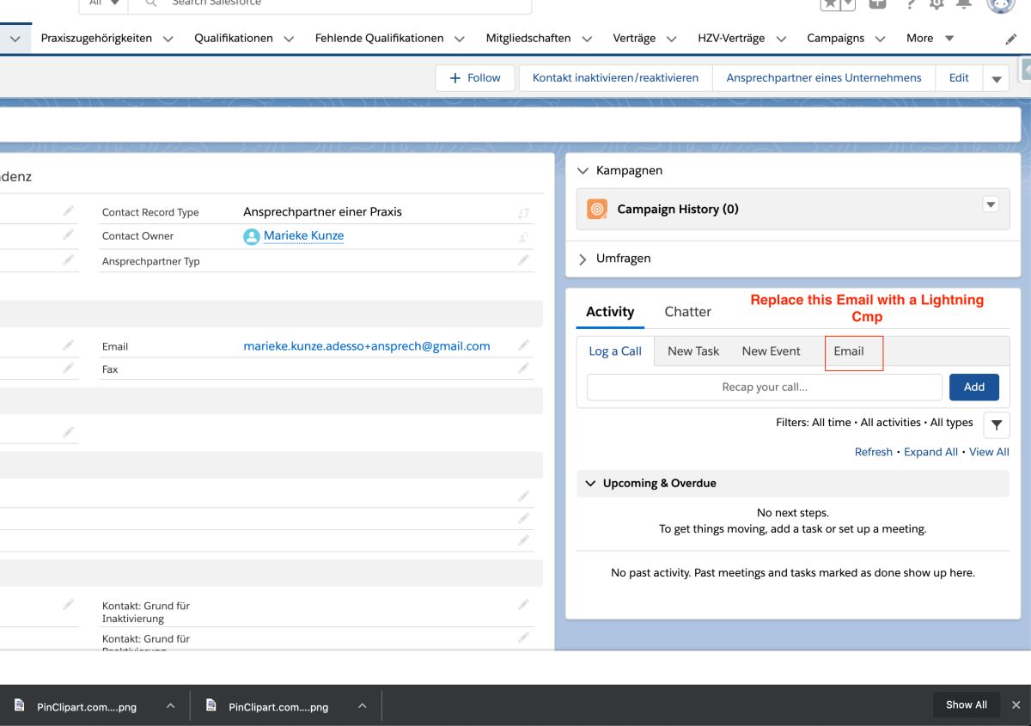Click the Edit button

click(x=959, y=78)
